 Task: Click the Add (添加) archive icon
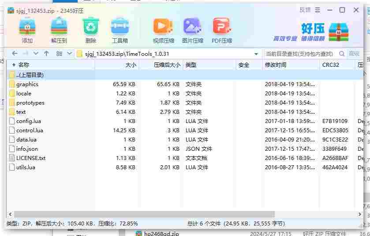pos(27,26)
